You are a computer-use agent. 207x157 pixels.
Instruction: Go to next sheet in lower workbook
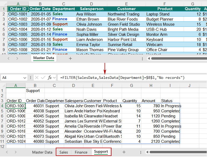(16, 152)
